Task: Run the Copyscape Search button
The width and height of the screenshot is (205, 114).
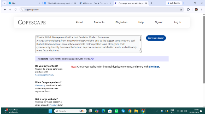Action: [156, 38]
